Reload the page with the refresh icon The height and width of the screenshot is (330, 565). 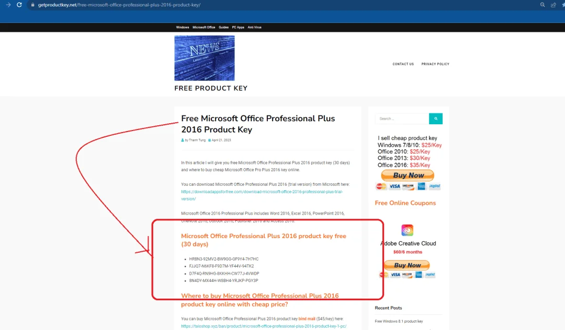tap(19, 5)
